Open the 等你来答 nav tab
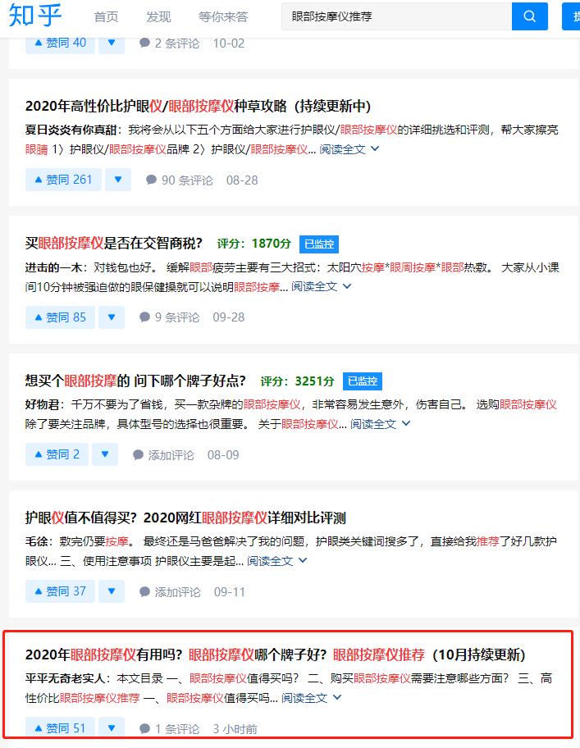The height and width of the screenshot is (748, 580). [x=223, y=16]
